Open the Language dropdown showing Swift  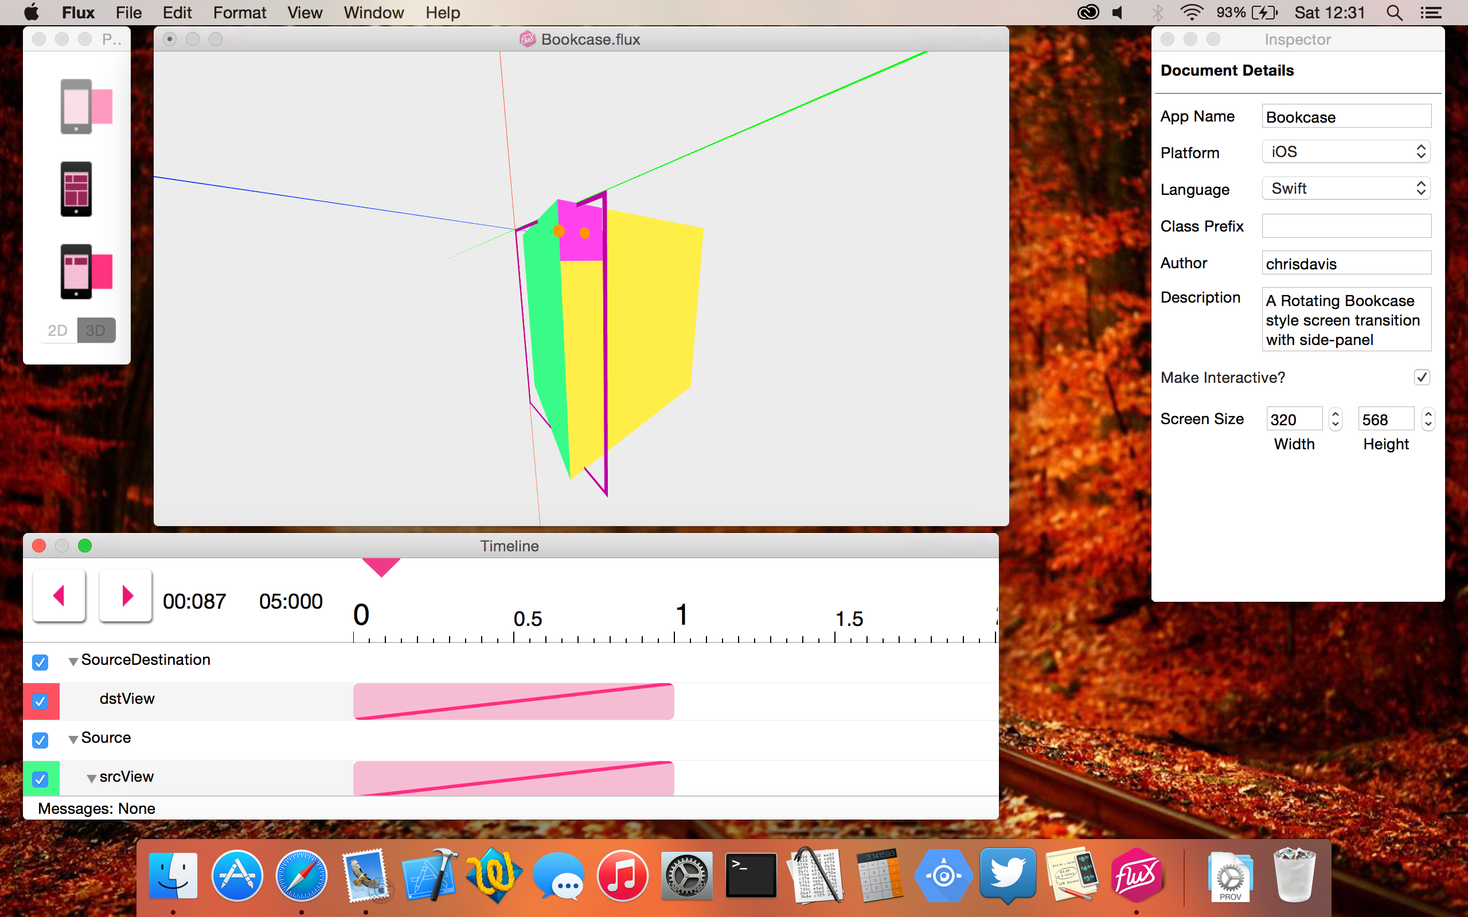1345,189
